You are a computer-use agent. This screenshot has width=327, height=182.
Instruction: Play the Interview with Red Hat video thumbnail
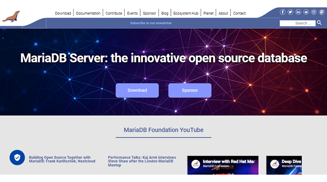click(223, 165)
